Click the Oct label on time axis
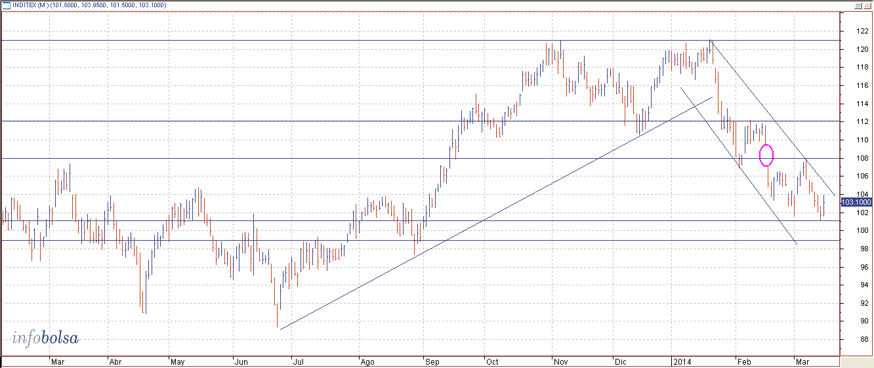The width and height of the screenshot is (874, 368). [492, 361]
